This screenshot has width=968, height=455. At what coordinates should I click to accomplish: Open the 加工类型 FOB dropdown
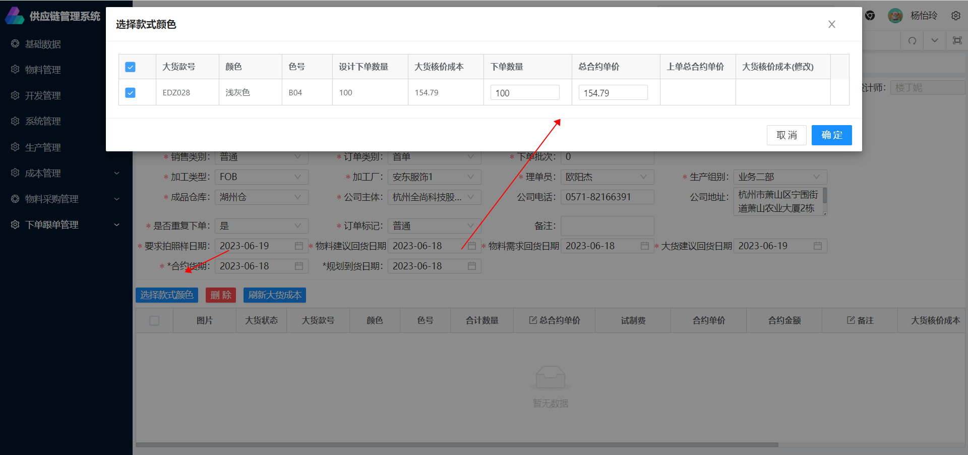click(x=261, y=177)
